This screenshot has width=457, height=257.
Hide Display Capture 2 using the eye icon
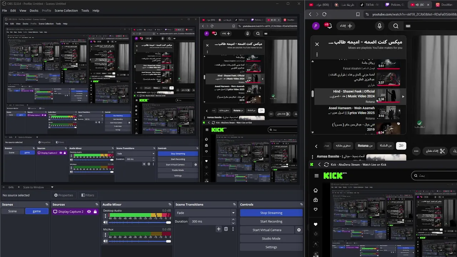pos(89,212)
